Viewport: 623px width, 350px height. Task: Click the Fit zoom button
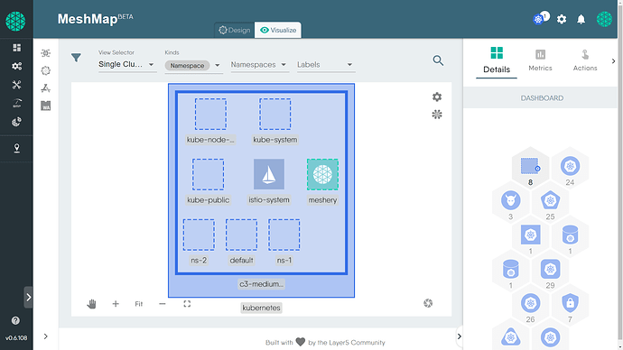coord(139,304)
